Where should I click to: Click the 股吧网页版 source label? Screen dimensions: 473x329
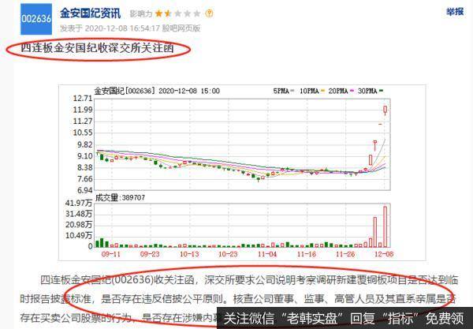tap(181, 28)
